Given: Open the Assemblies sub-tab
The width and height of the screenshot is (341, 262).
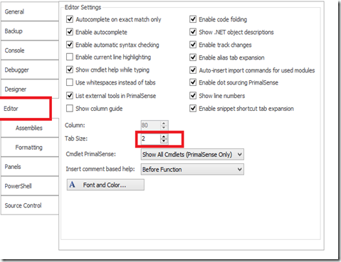Looking at the screenshot, I should [x=29, y=128].
